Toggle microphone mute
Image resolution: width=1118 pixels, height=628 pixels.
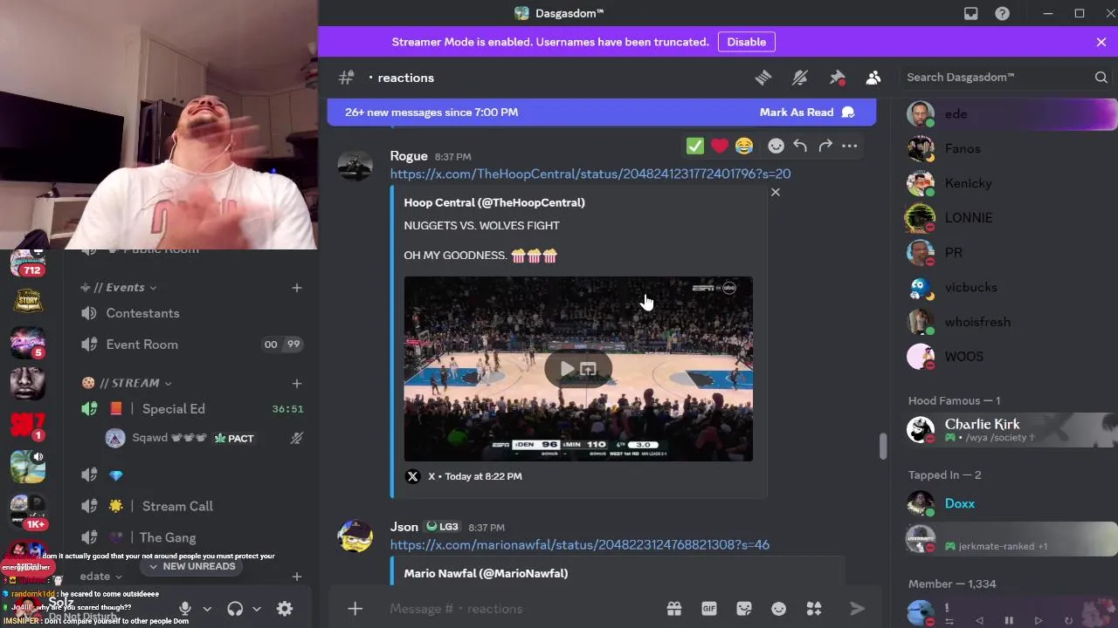pyautogui.click(x=184, y=609)
